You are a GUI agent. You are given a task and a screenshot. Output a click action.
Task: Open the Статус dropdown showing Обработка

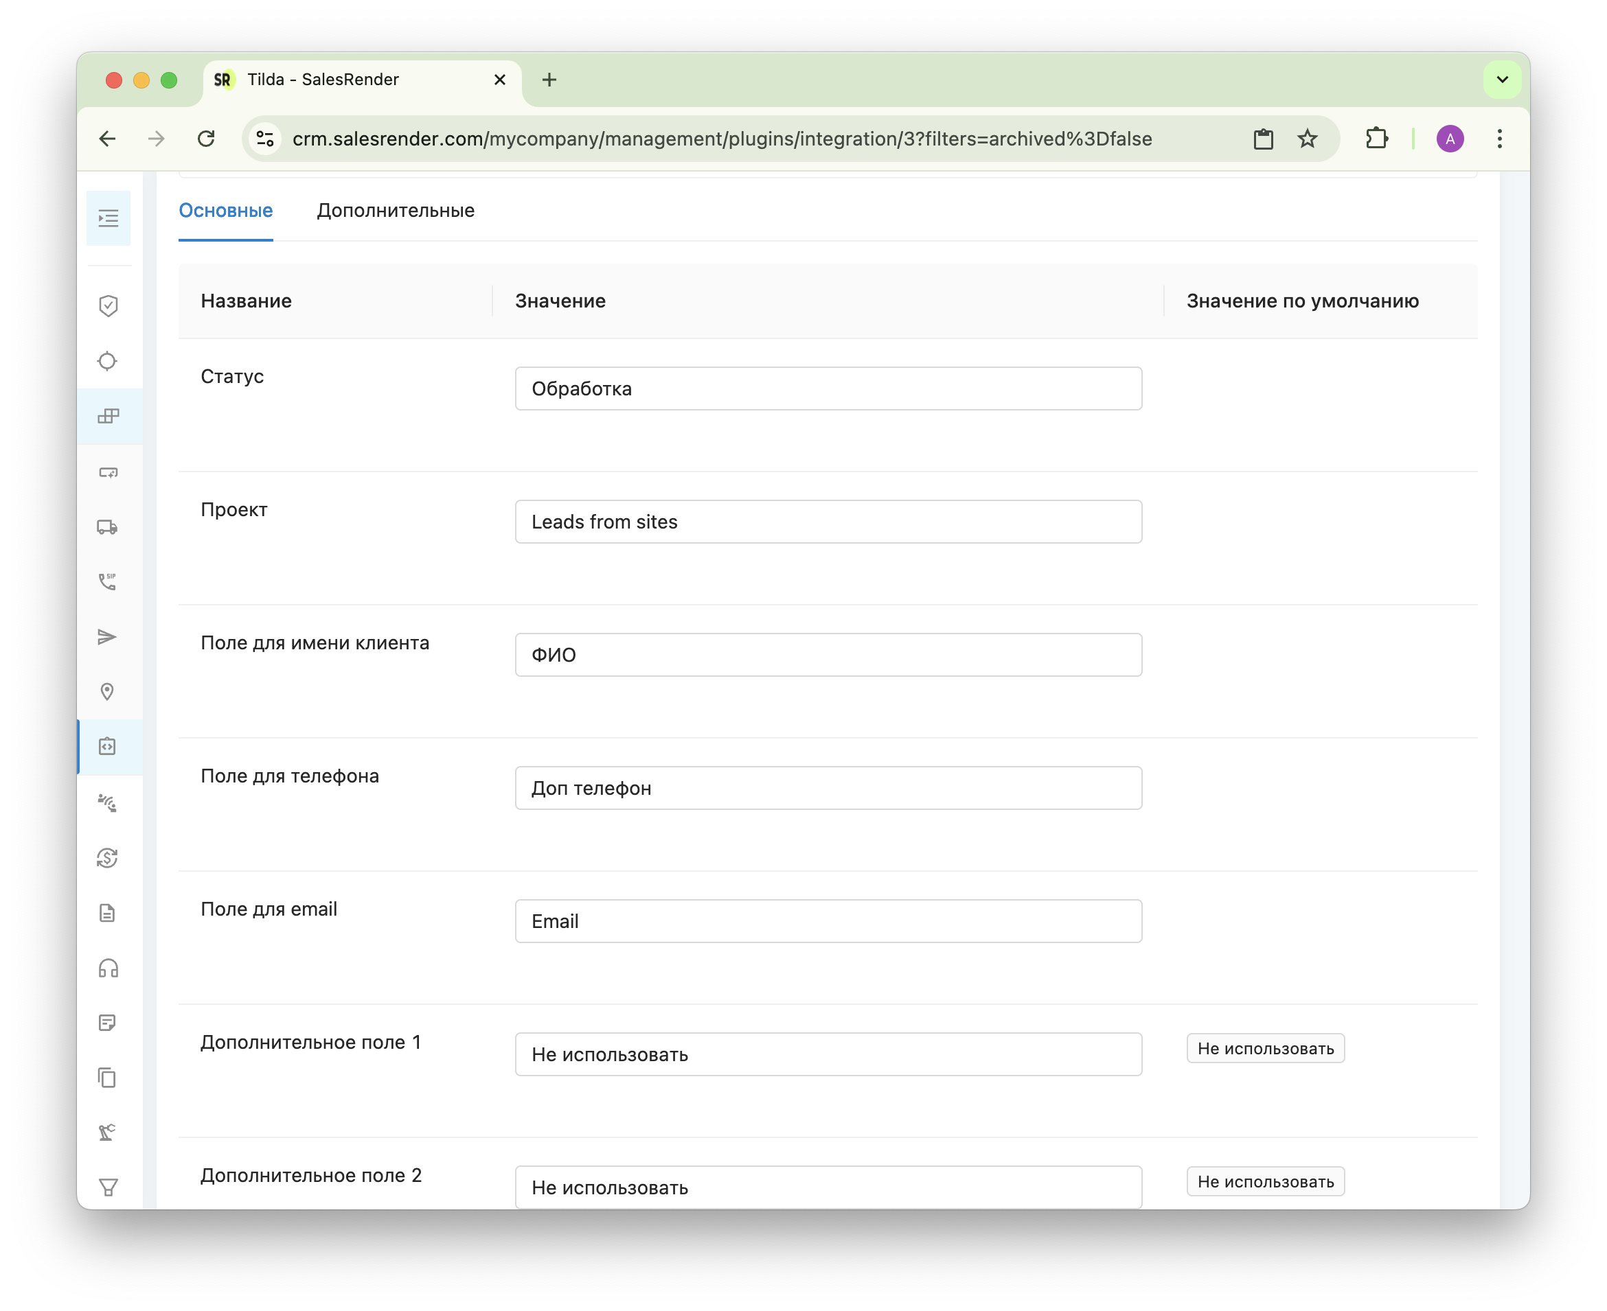click(828, 389)
